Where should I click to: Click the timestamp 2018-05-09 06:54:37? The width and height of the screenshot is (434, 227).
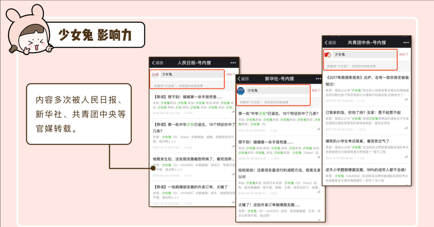click(x=252, y=159)
